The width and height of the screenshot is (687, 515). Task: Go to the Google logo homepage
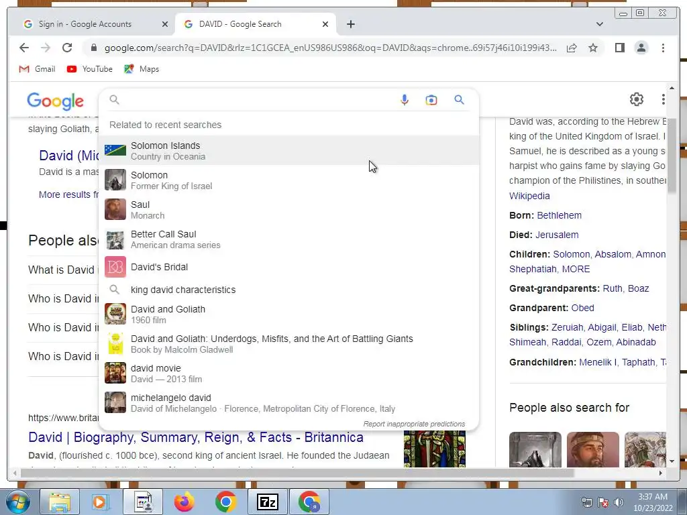pos(55,101)
